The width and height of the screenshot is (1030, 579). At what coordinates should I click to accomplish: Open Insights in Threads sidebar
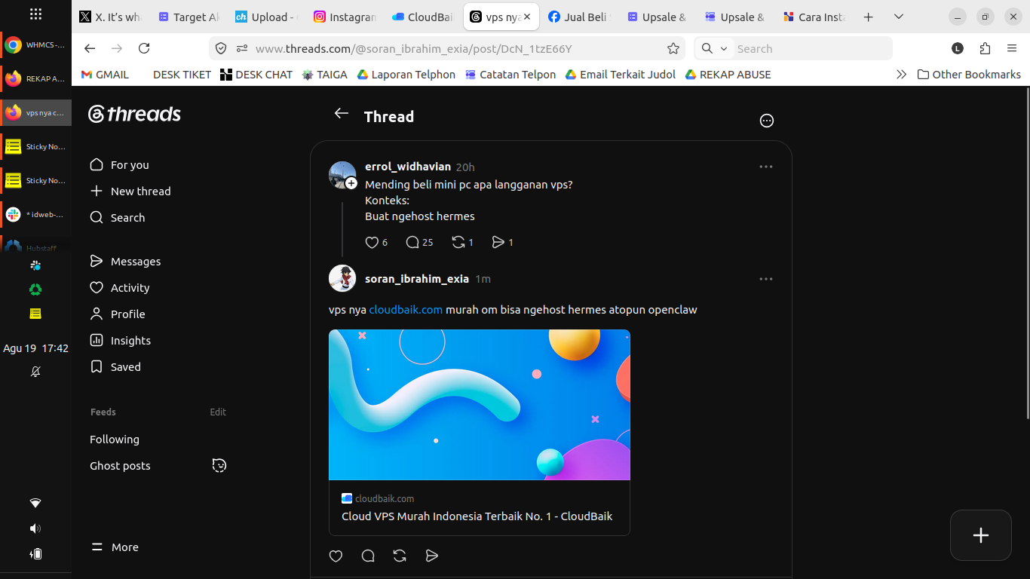click(x=120, y=341)
